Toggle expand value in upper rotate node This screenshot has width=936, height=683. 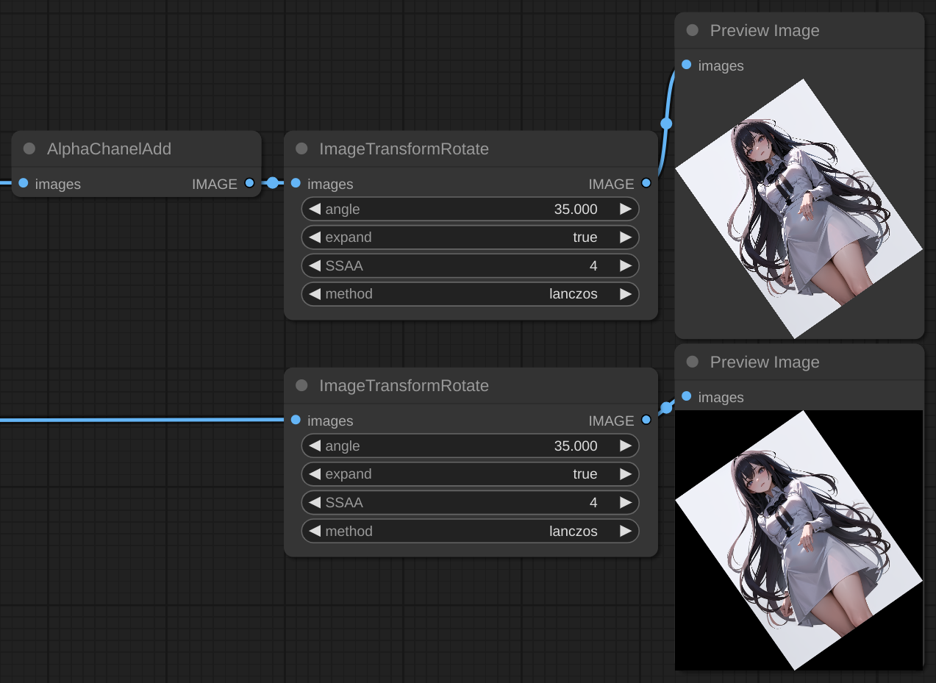[x=471, y=237]
